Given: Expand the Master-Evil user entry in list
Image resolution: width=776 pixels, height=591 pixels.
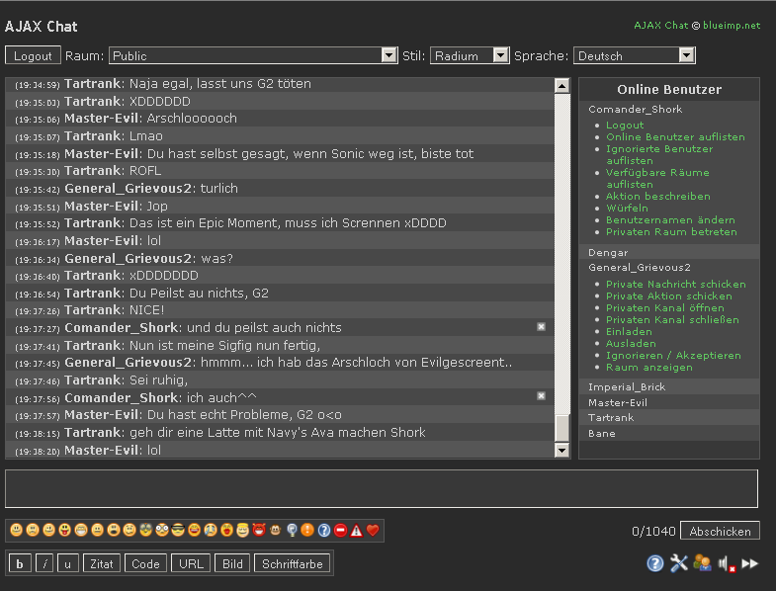Looking at the screenshot, I should coord(618,402).
